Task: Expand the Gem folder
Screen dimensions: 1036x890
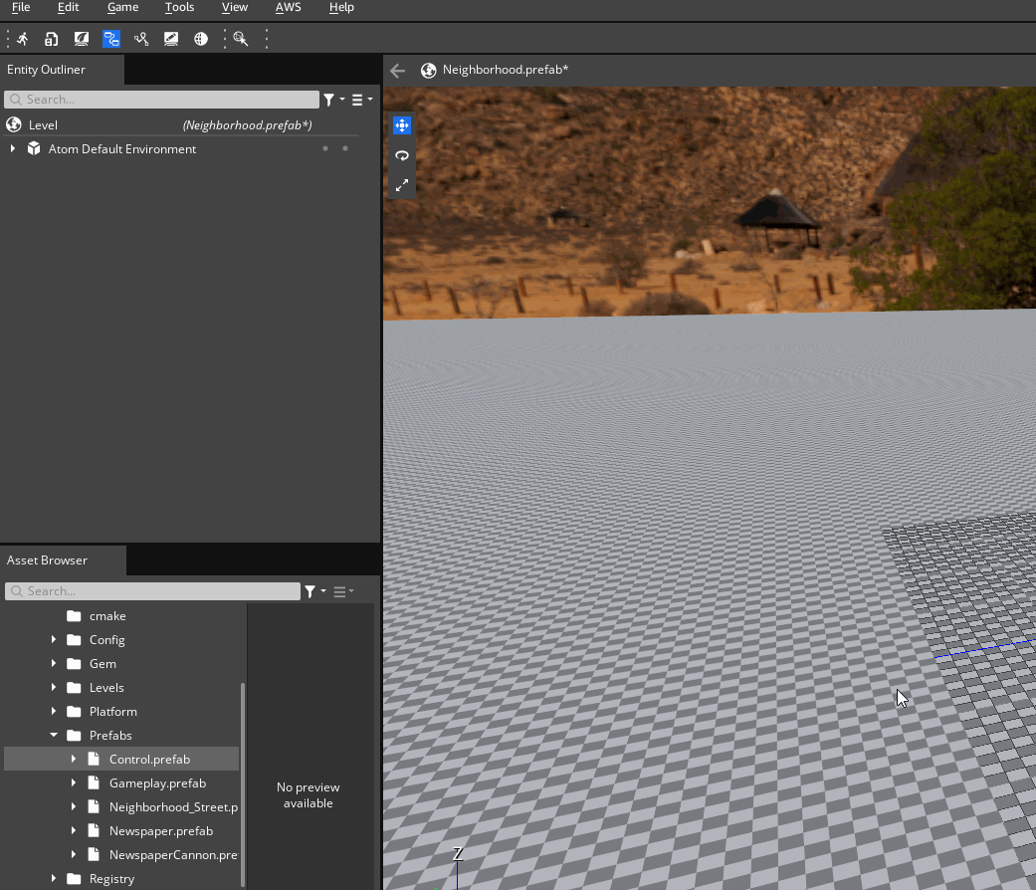Action: [54, 663]
